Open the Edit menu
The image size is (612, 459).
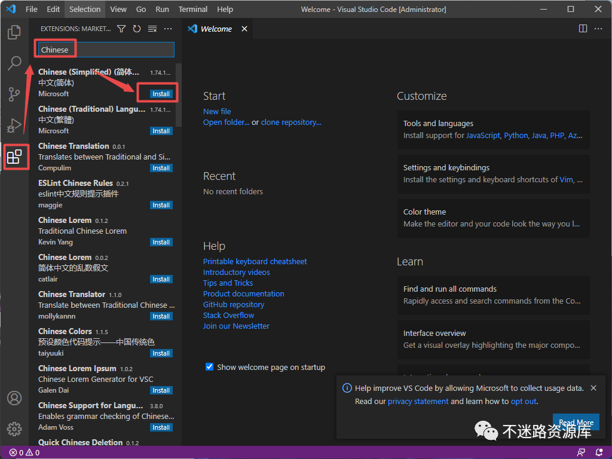(x=53, y=10)
